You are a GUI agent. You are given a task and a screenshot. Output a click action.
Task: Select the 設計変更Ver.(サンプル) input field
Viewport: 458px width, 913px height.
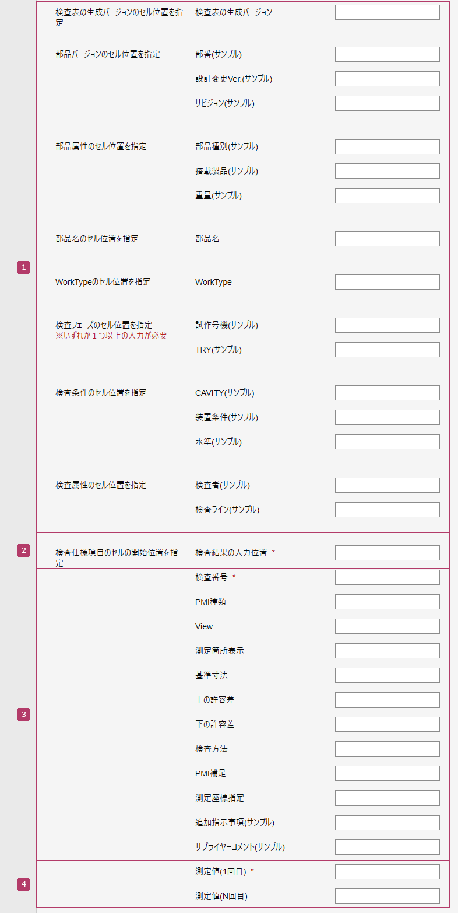[387, 79]
